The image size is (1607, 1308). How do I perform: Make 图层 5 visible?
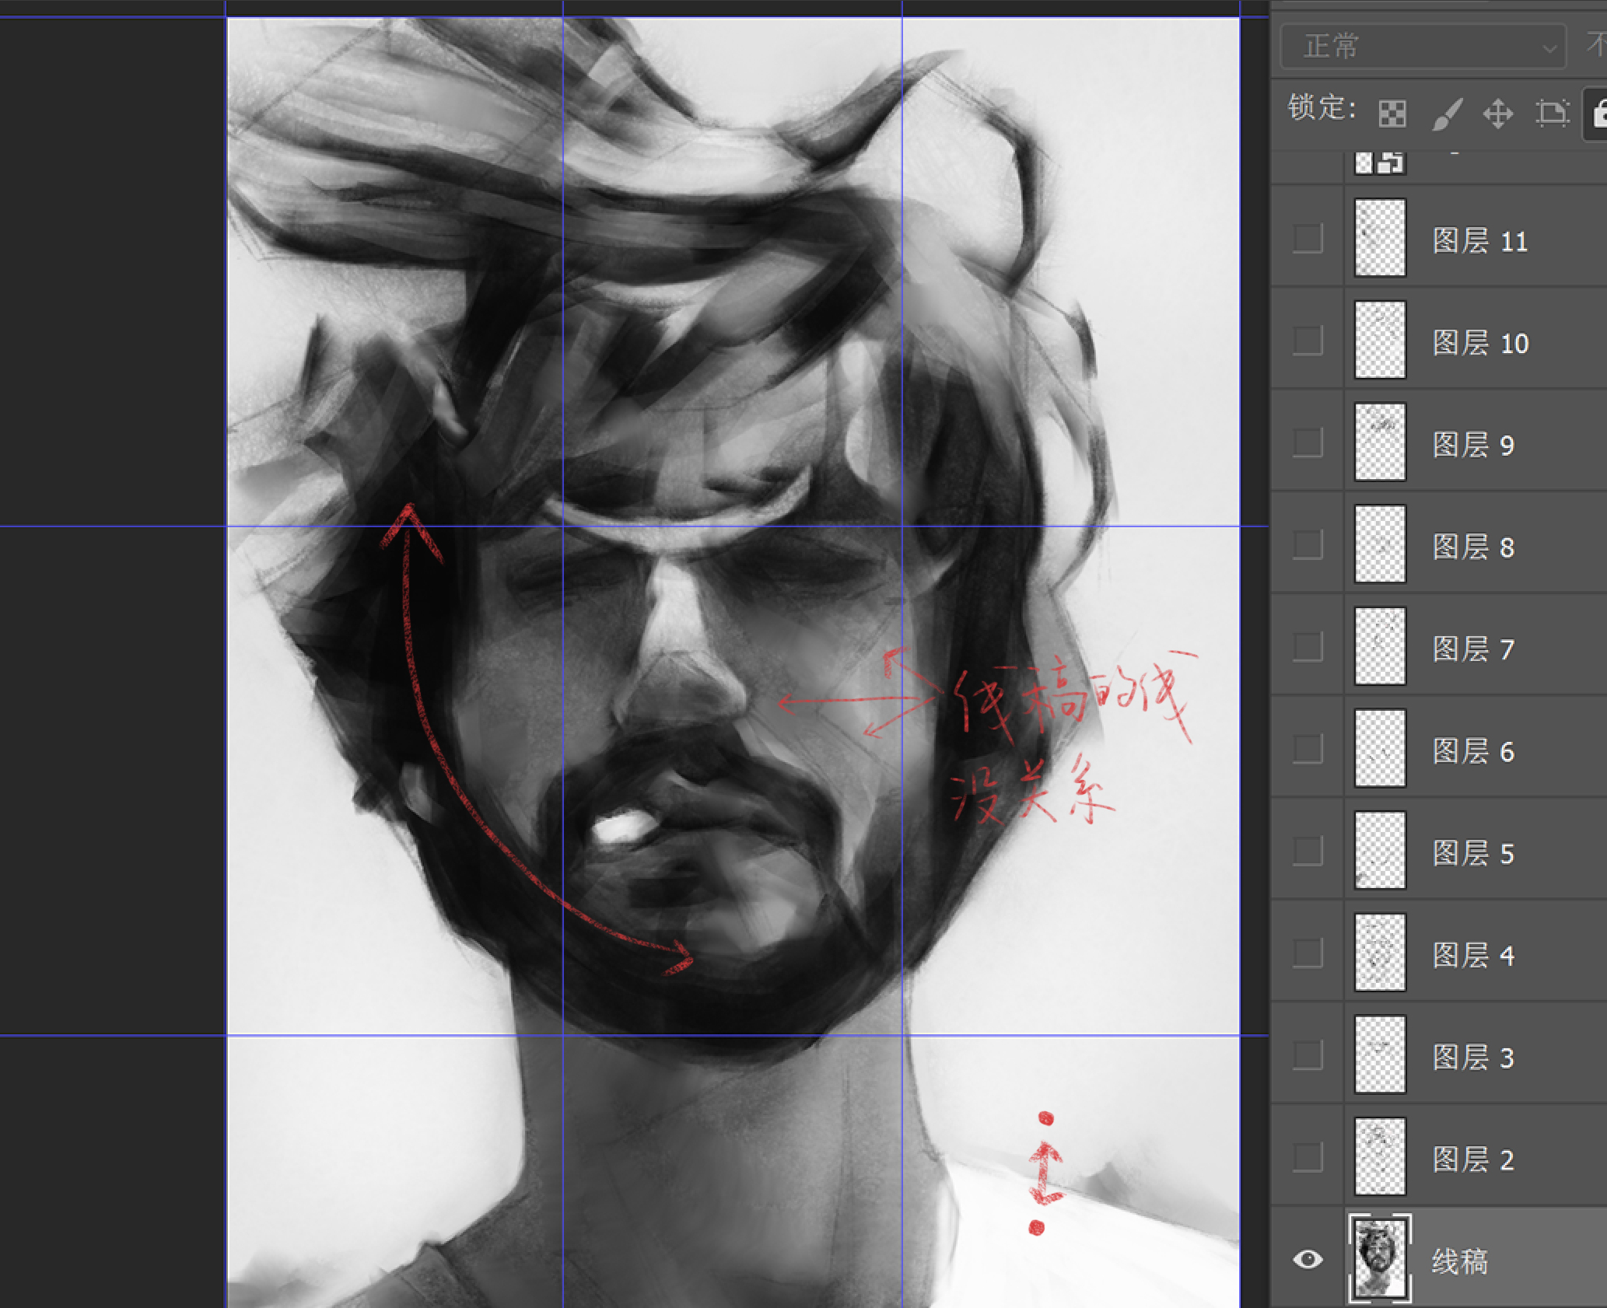point(1308,851)
